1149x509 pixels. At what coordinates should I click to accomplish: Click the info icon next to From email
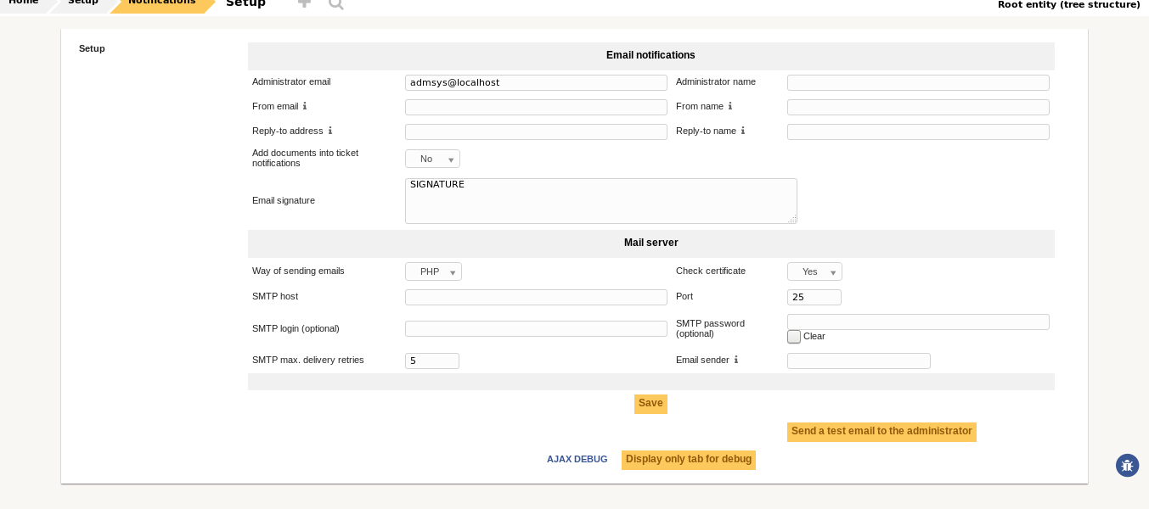click(305, 106)
